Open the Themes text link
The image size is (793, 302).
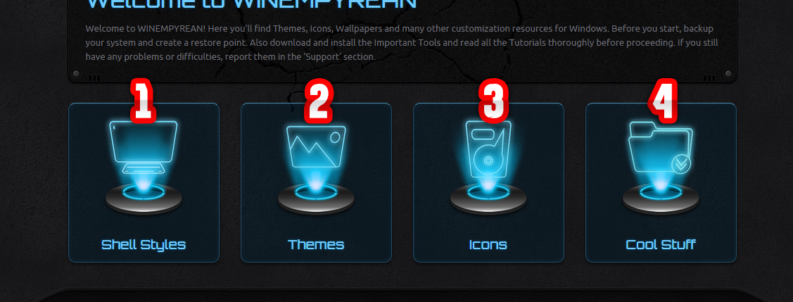(316, 245)
